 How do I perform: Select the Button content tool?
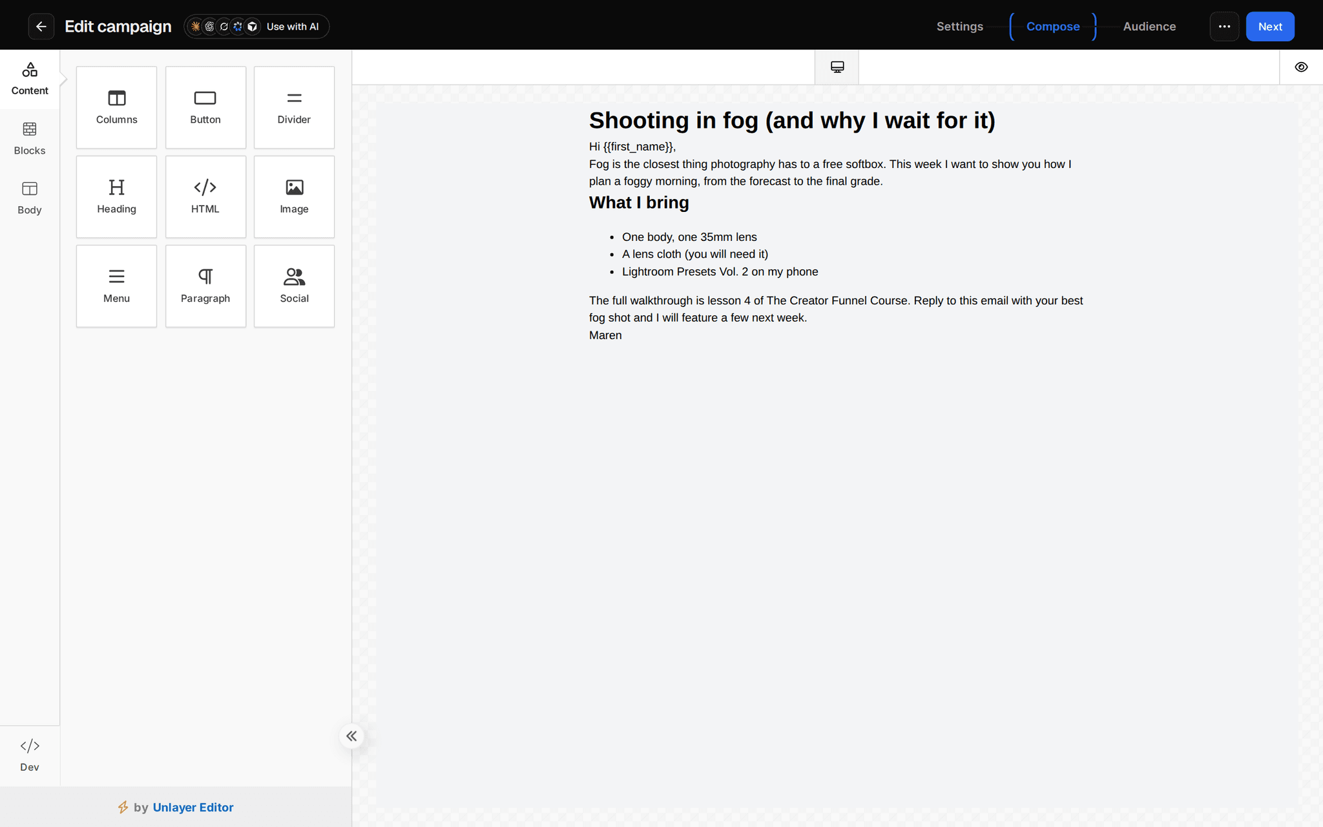[205, 107]
